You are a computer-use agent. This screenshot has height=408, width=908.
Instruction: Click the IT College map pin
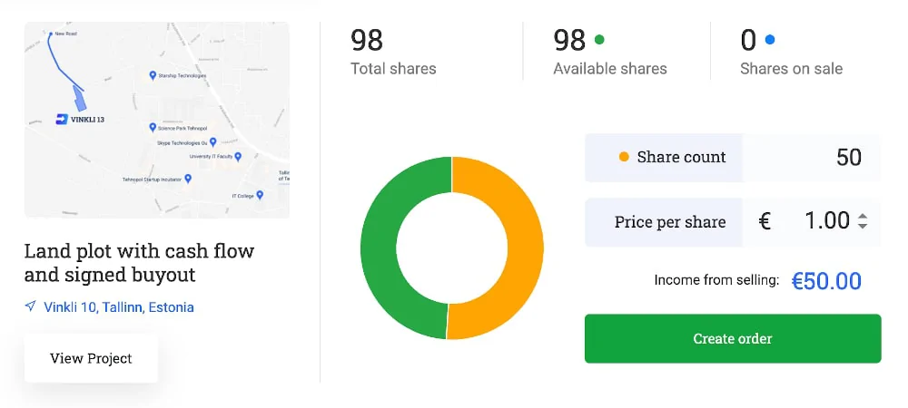pyautogui.click(x=260, y=195)
